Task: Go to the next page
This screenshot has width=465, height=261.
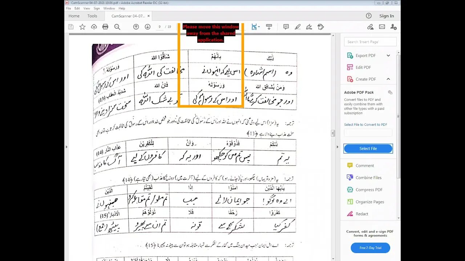Action: coord(147,27)
